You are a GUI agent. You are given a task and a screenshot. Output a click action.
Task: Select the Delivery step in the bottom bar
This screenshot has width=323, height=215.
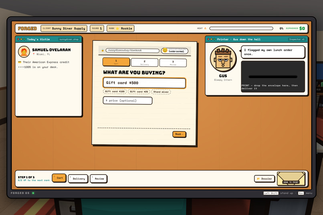[x=78, y=179]
